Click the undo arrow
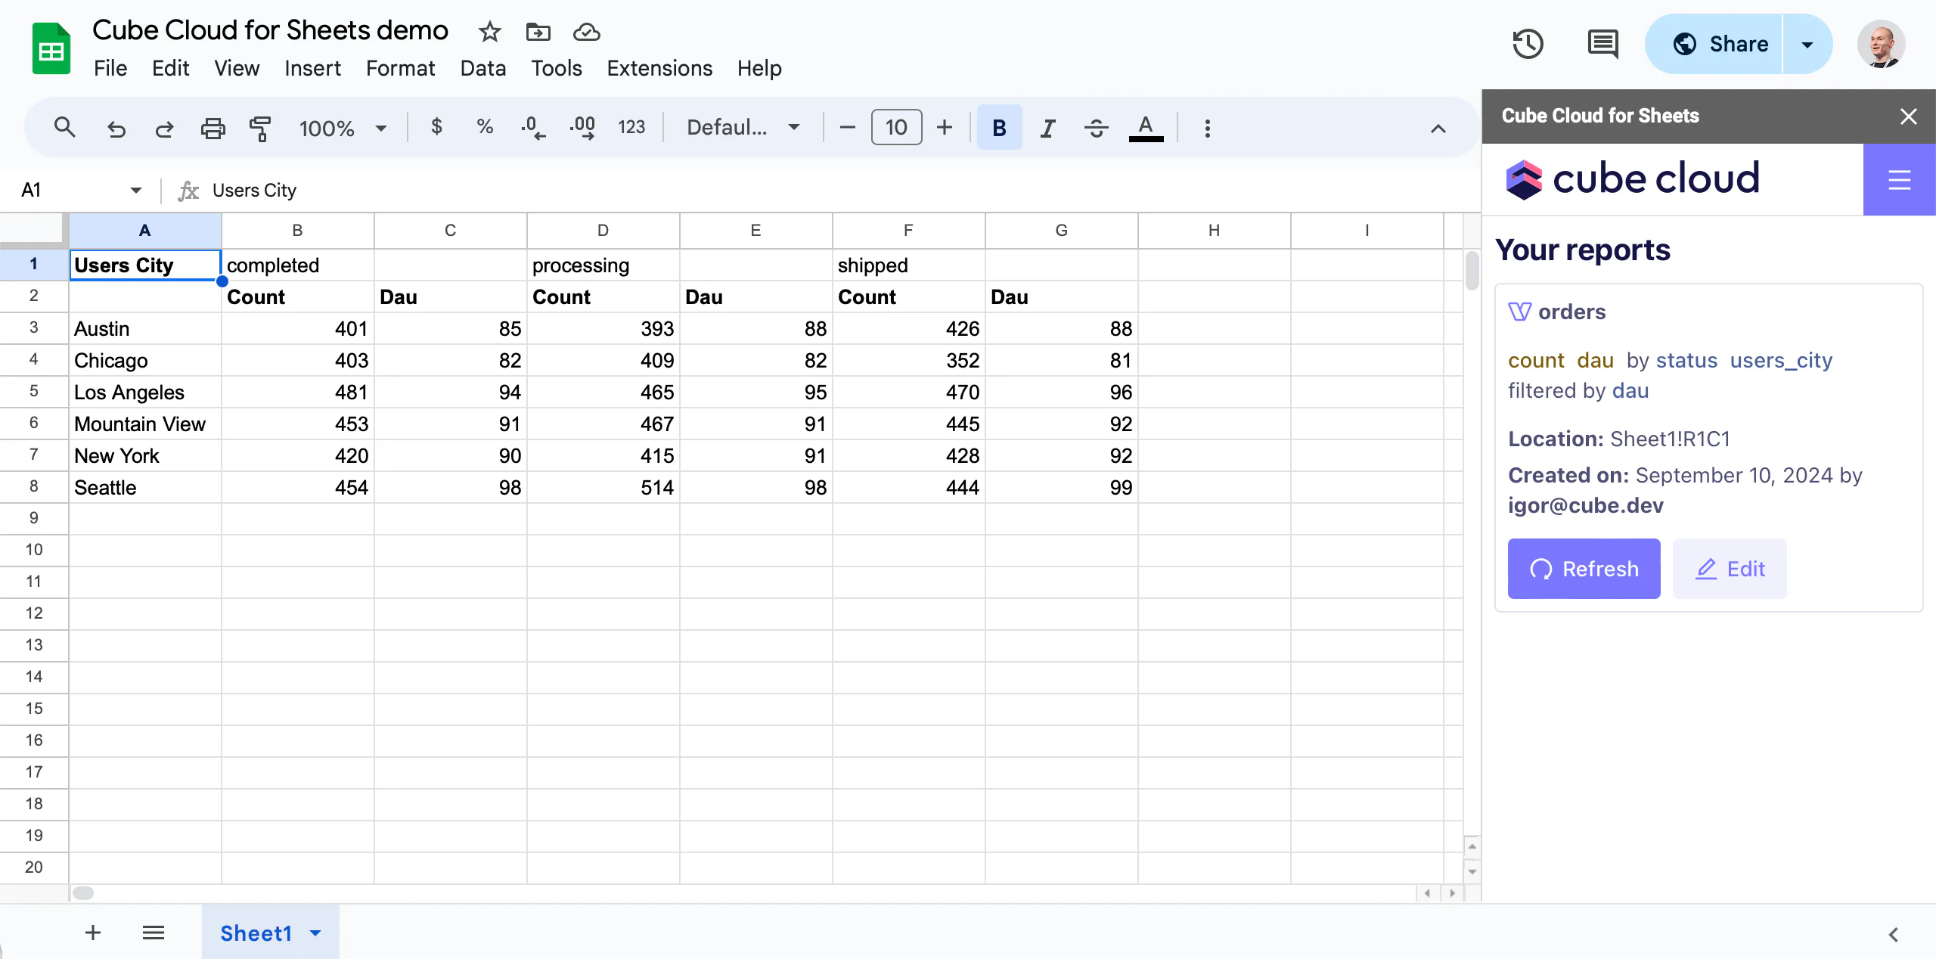 [x=116, y=128]
